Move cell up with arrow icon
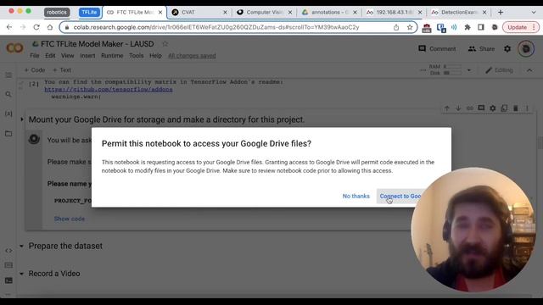Screen dimensions: 543x305 [x=447, y=108]
